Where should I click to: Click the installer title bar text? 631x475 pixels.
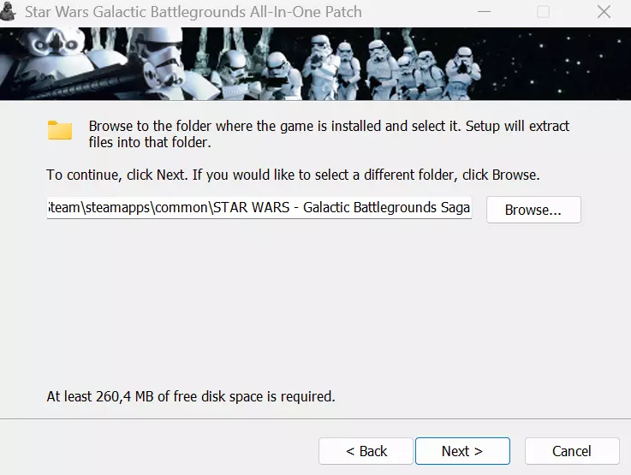pos(193,12)
